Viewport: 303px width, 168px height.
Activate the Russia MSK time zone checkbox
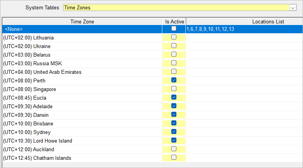(x=174, y=63)
